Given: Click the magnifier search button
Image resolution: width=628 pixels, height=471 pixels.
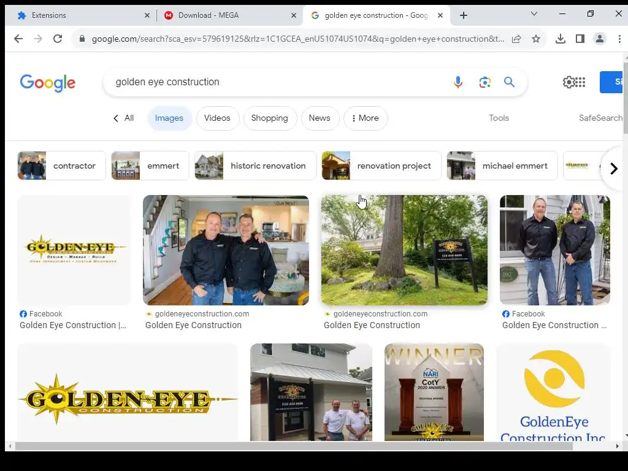Looking at the screenshot, I should point(509,82).
